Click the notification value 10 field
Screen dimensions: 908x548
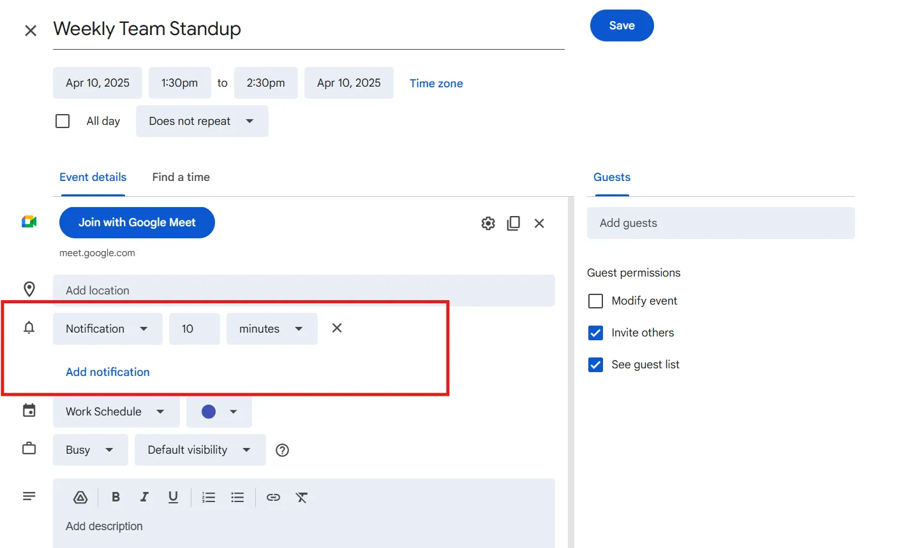[x=195, y=329]
